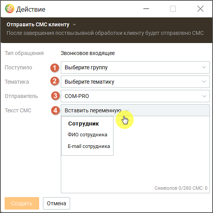Close the Действие window
Screen dimensions: 213x213
point(200,9)
